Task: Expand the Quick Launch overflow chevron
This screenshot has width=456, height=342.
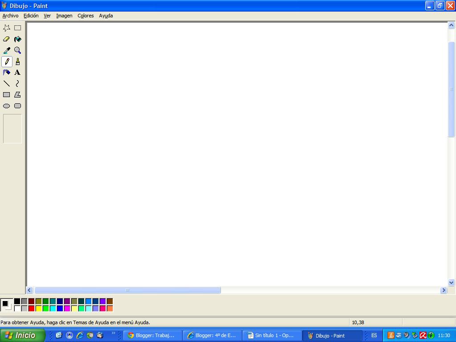Action: [114, 333]
